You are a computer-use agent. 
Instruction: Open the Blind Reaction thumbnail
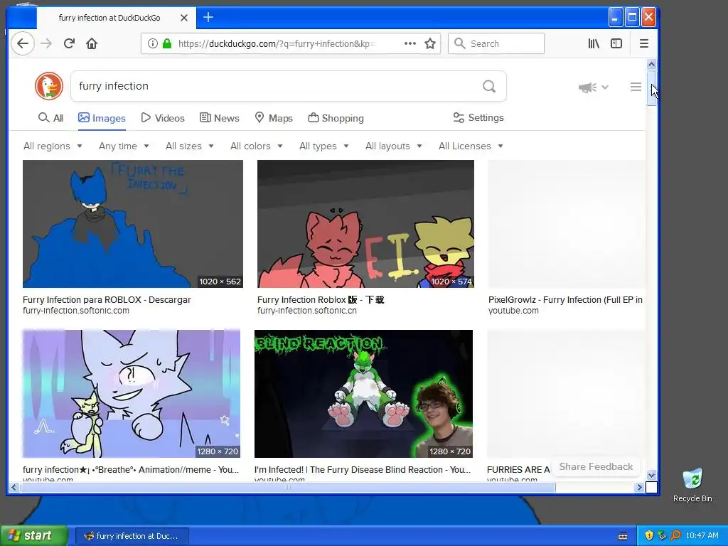[363, 394]
